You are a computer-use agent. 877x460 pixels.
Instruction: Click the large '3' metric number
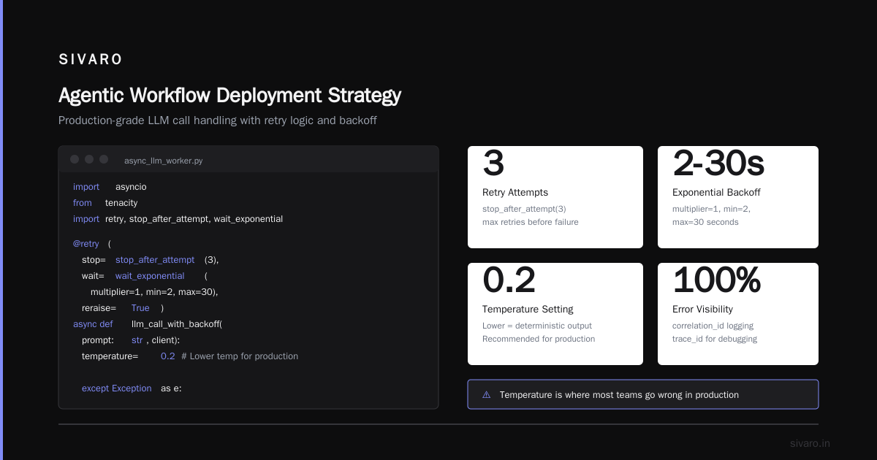pos(493,164)
